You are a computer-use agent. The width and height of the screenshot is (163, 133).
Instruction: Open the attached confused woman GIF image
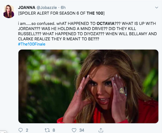click(x=88, y=86)
